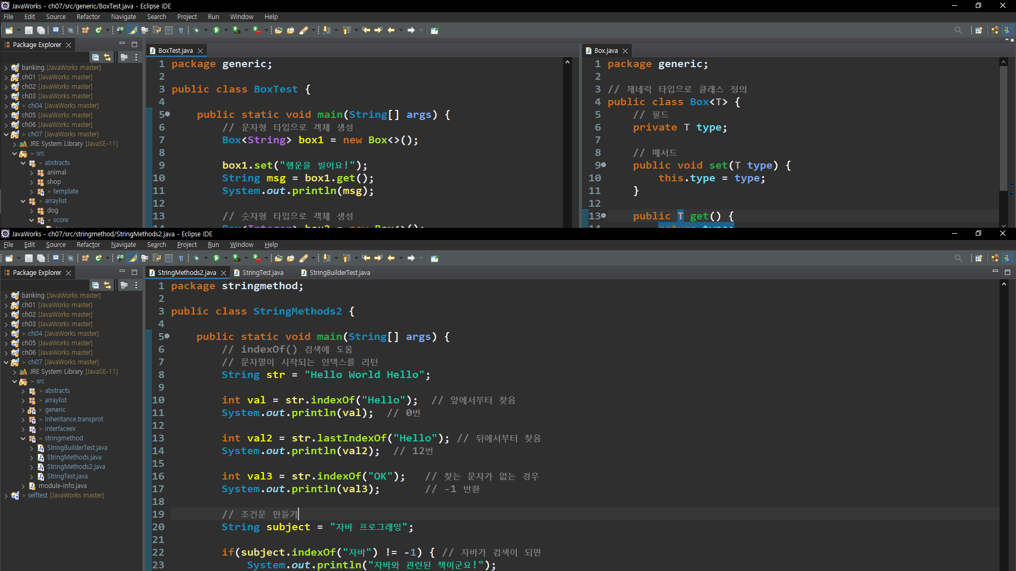Expand the generic package in lower tree

click(x=23, y=410)
